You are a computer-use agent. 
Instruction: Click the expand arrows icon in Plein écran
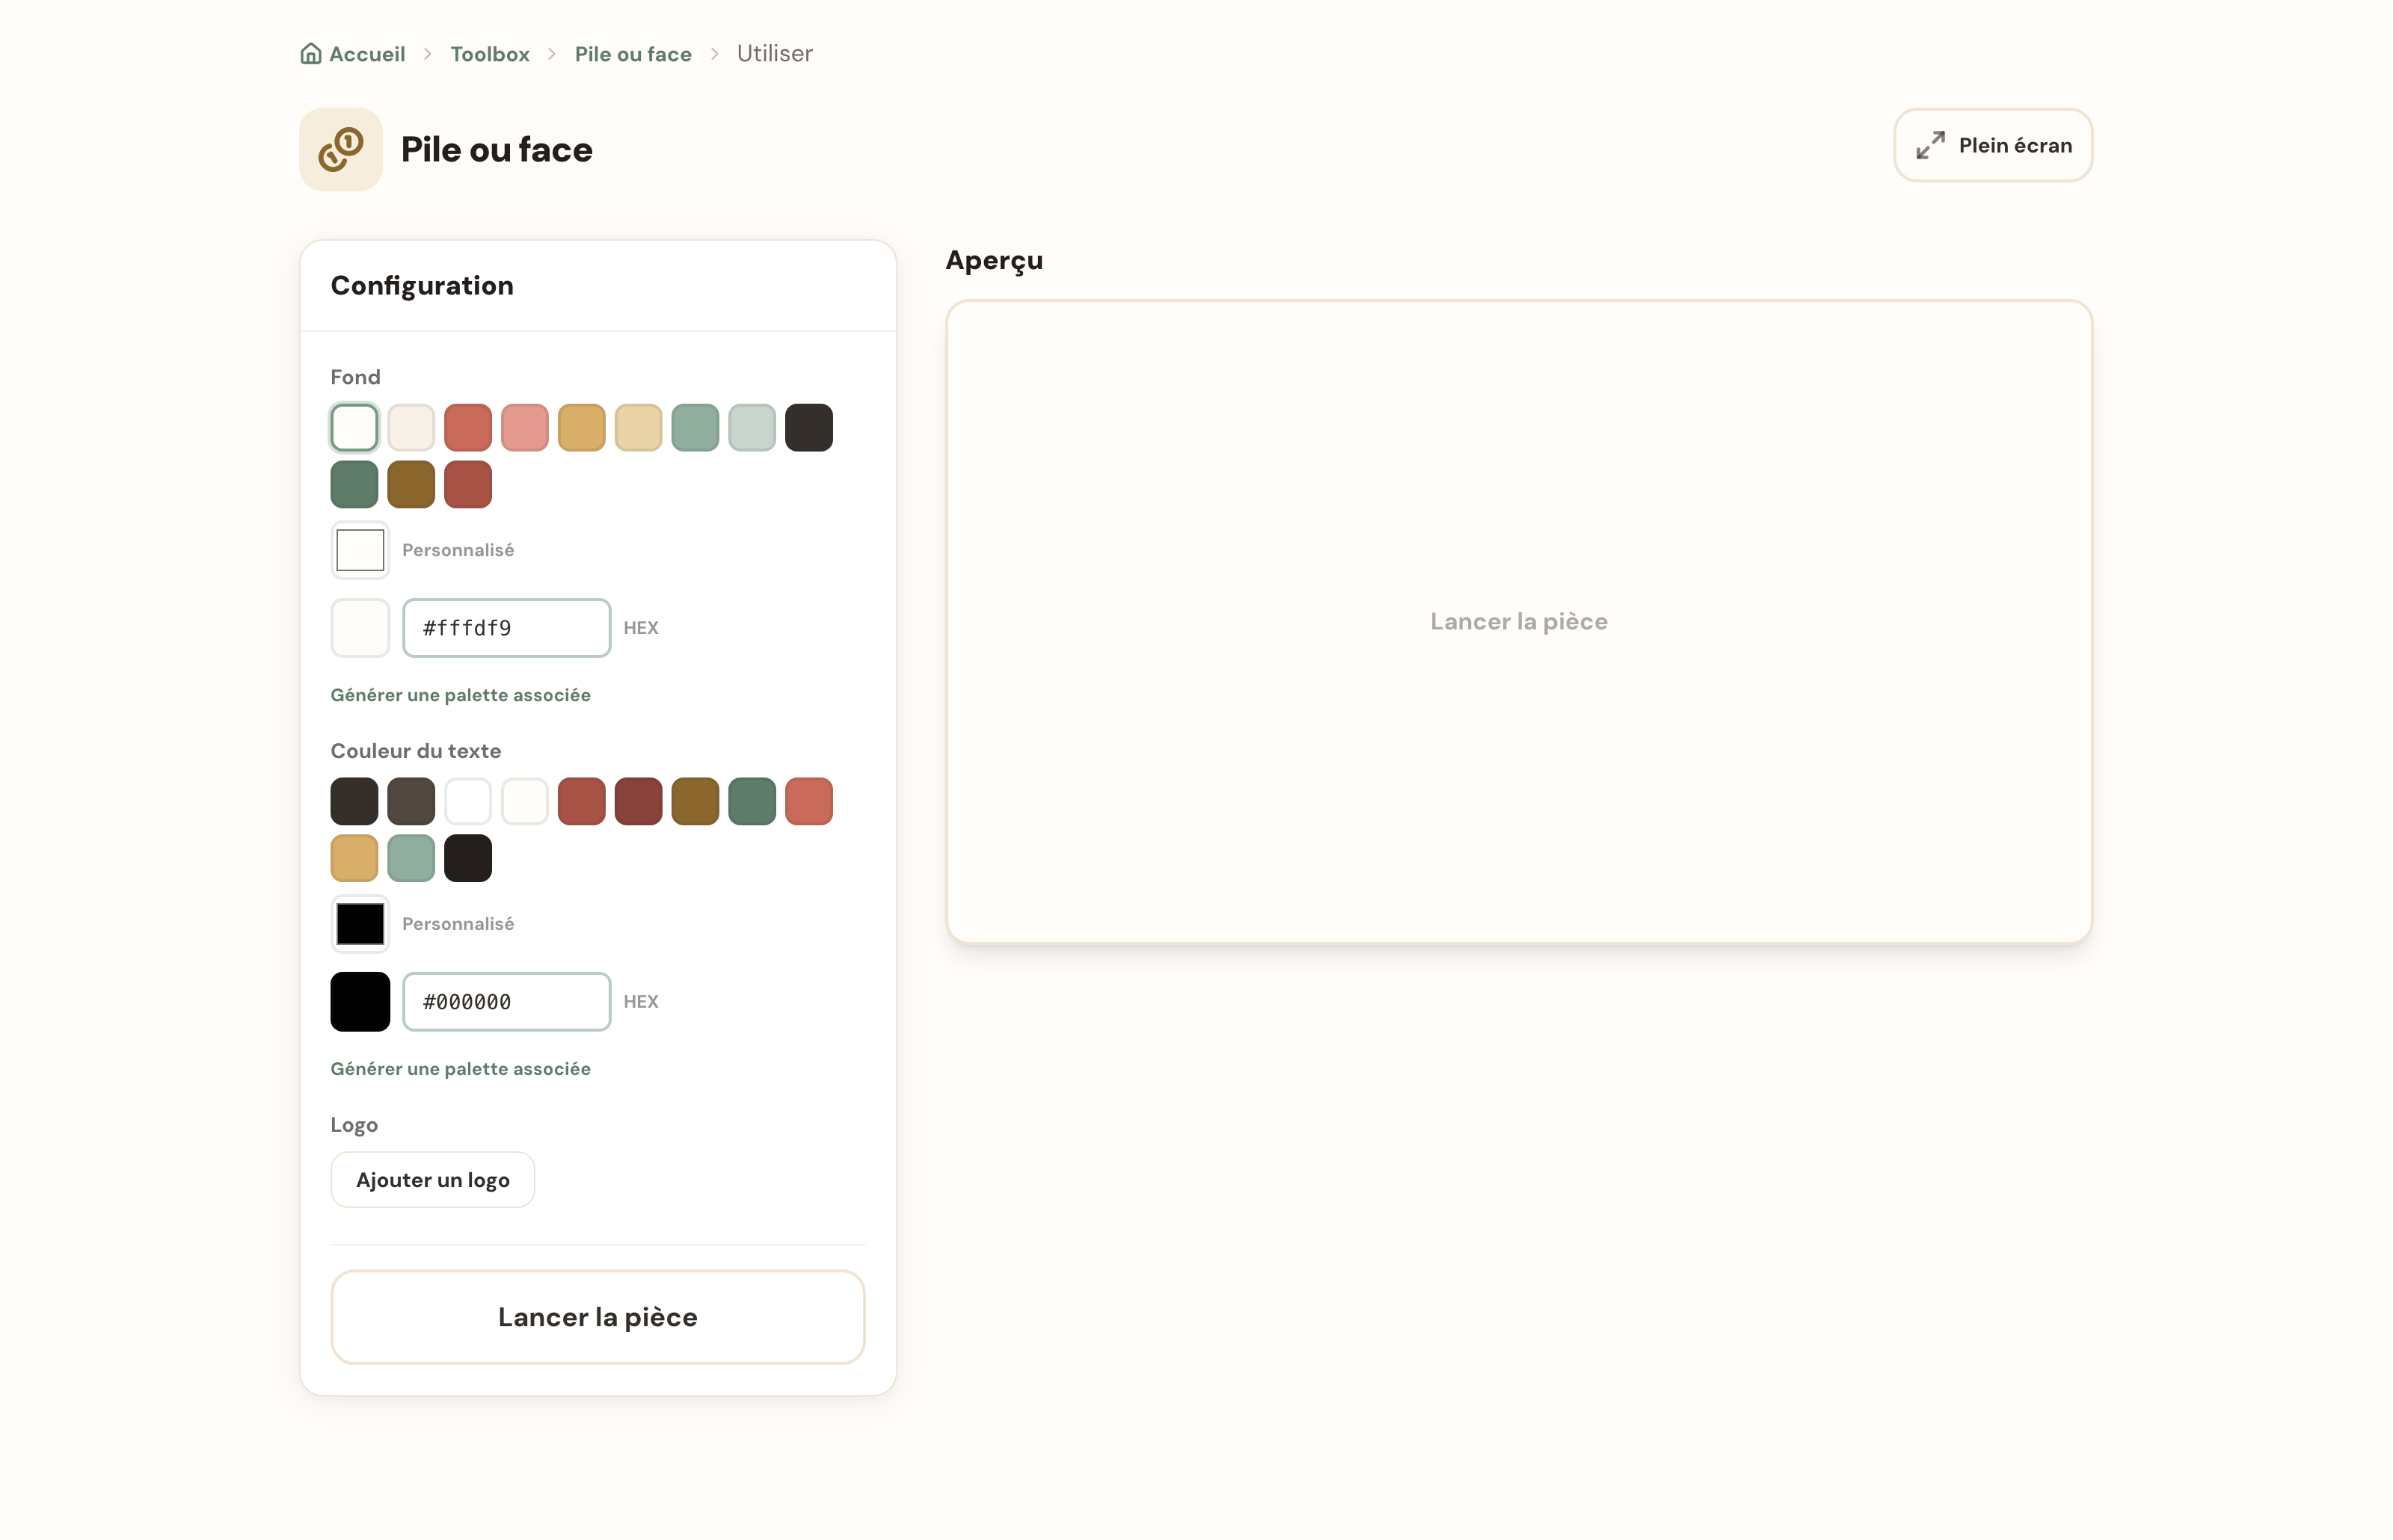click(1930, 145)
